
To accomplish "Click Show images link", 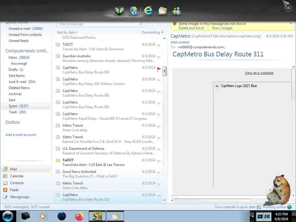I will (222, 28).
